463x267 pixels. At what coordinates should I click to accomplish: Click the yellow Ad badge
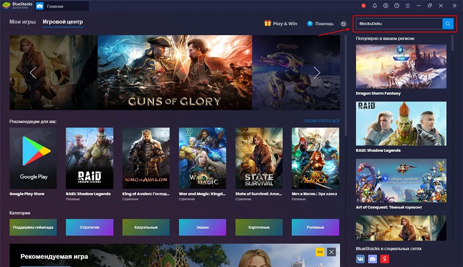320,252
